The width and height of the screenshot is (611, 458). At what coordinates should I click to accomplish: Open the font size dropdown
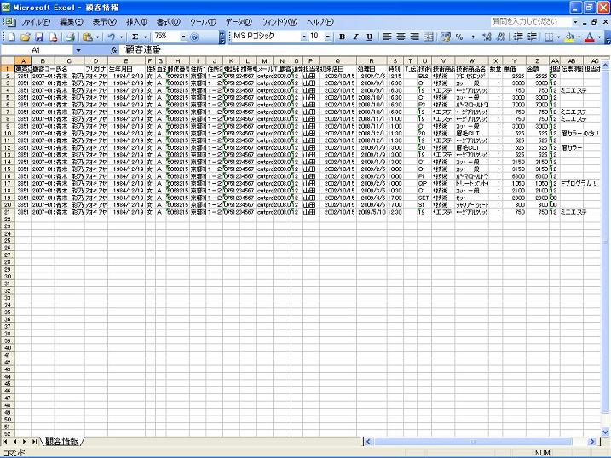click(x=328, y=37)
